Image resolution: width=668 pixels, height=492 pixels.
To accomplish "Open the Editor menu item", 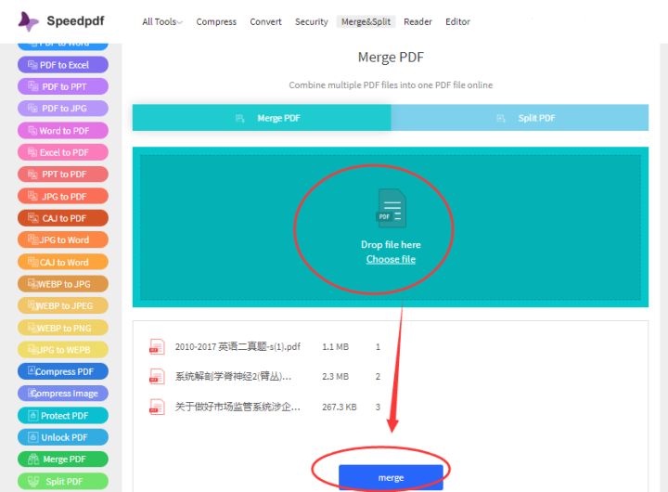I will (457, 21).
